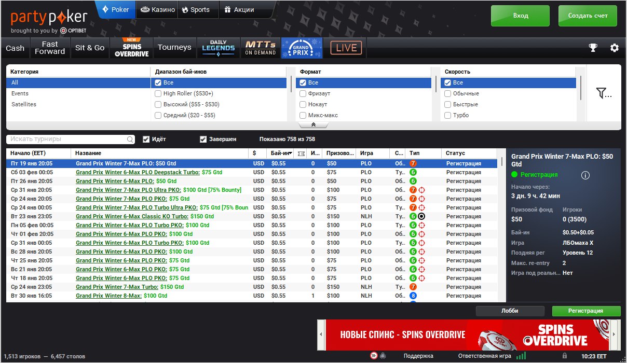Switch to the Казино tab
This screenshot has width=627, height=363.
[x=157, y=9]
